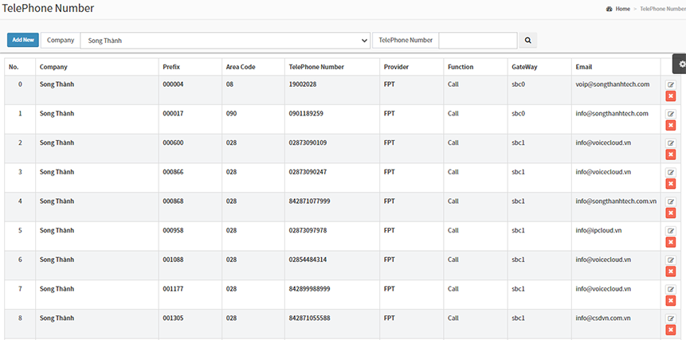
Task: Click prefix value 000958
Action: click(173, 230)
